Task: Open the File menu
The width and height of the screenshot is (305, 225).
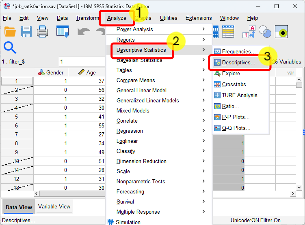Action: [7, 18]
